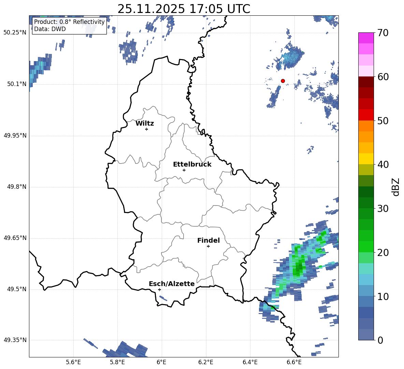Viewport: 404px width, 369px height.
Task: Click the 6.6°E longitude label
Action: point(294,362)
